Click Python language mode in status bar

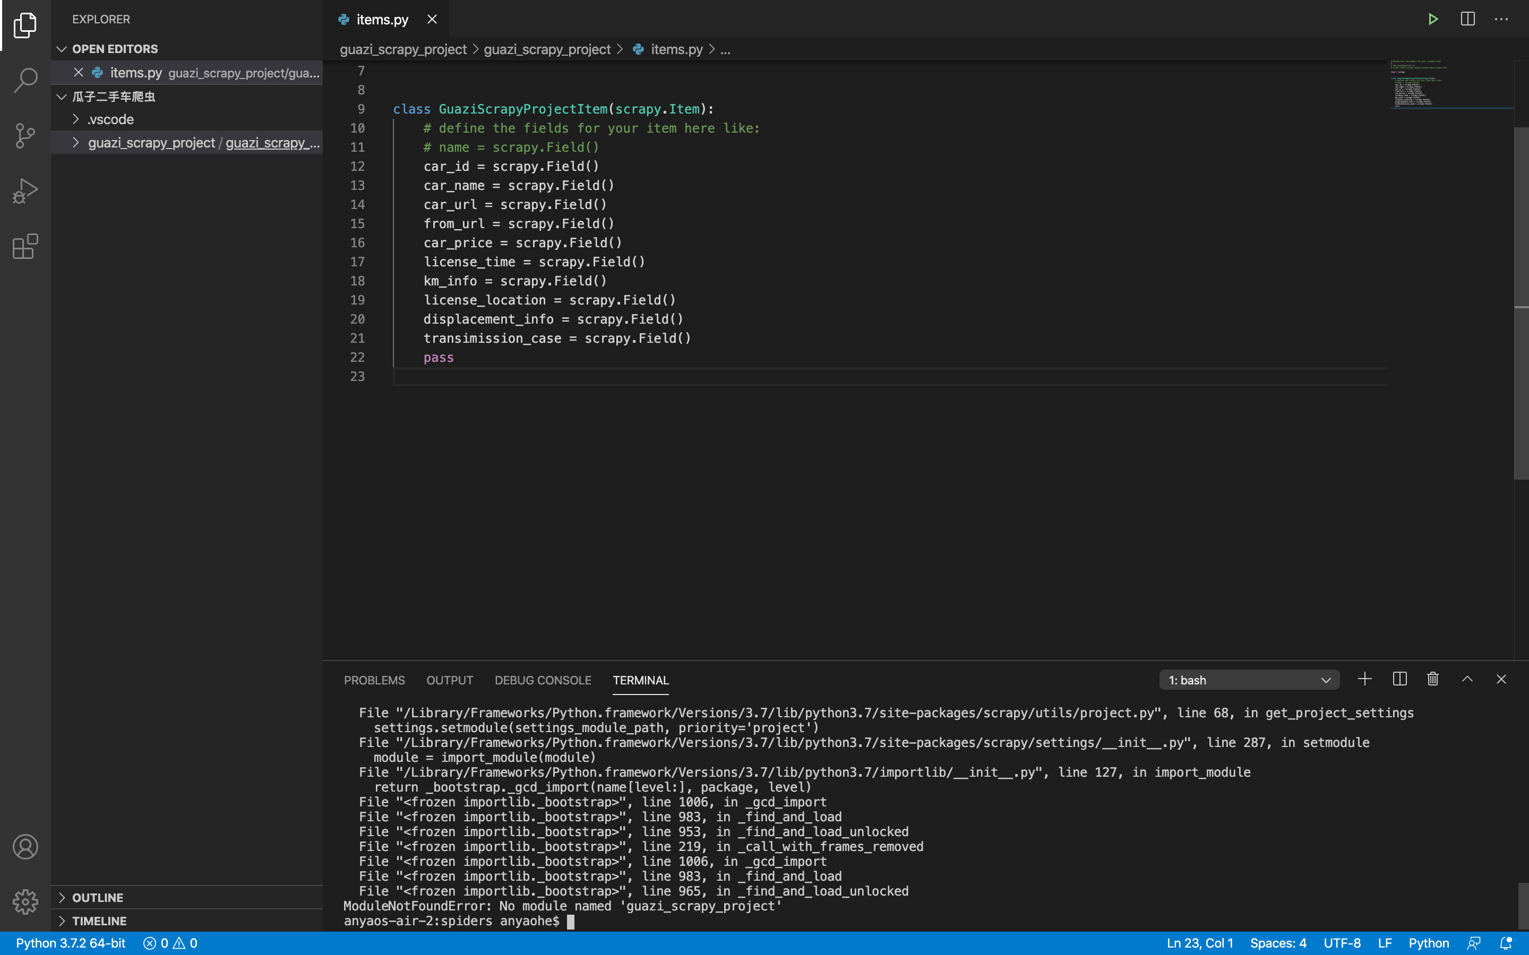[1429, 943]
